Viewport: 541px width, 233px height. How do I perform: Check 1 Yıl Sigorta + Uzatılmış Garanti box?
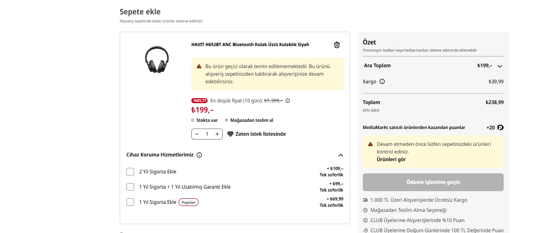point(130,187)
